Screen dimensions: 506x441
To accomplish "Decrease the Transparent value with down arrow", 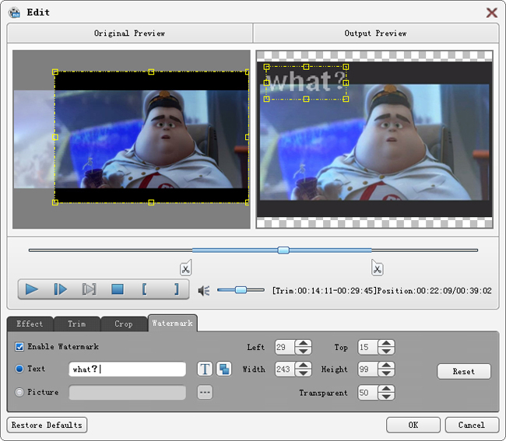I will [386, 396].
